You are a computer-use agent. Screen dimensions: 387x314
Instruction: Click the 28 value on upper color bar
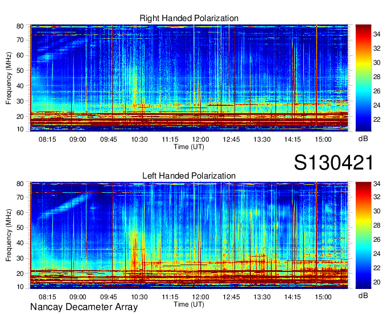point(377,77)
